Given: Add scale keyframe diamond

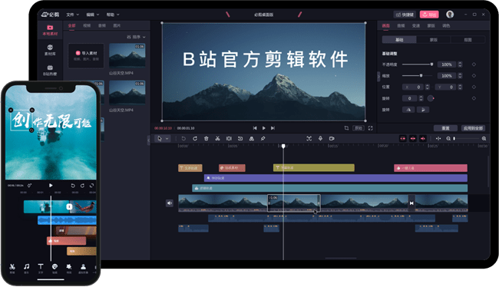Looking at the screenshot, I should tap(474, 76).
